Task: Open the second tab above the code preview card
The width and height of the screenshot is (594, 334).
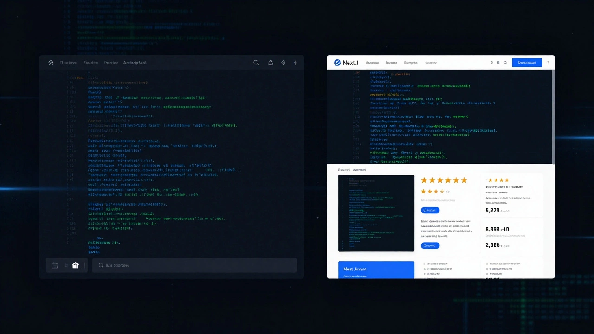Action: click(359, 170)
